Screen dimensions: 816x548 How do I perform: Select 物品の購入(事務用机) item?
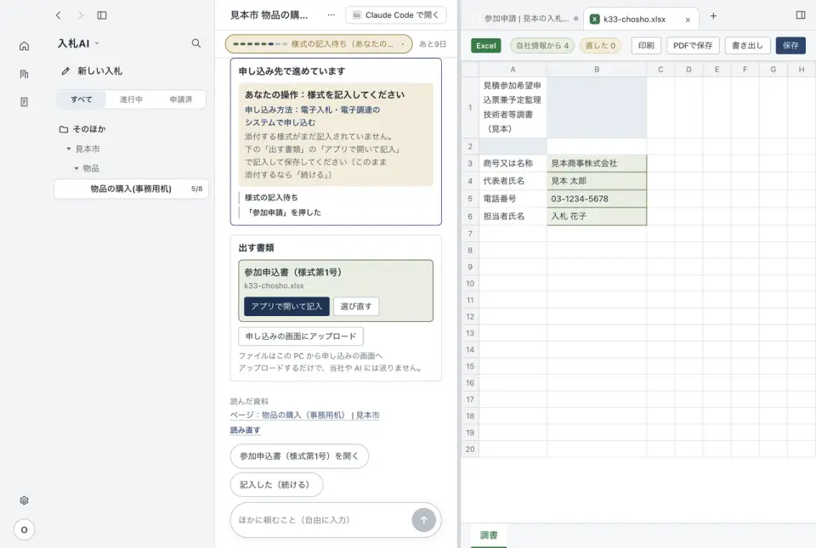[x=131, y=189]
